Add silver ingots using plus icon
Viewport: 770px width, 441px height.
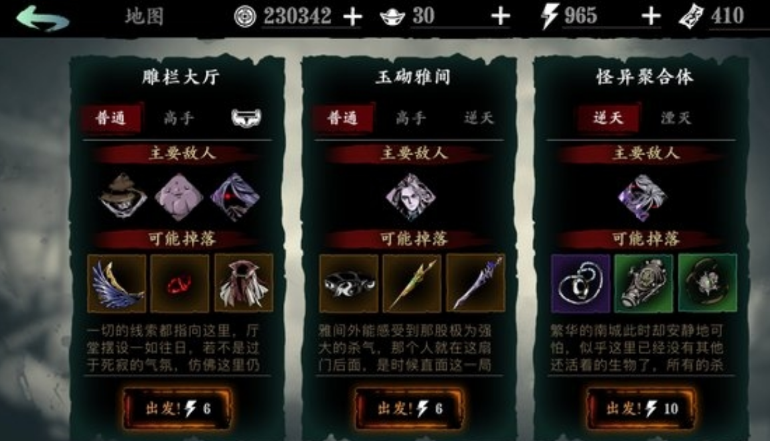click(x=501, y=17)
